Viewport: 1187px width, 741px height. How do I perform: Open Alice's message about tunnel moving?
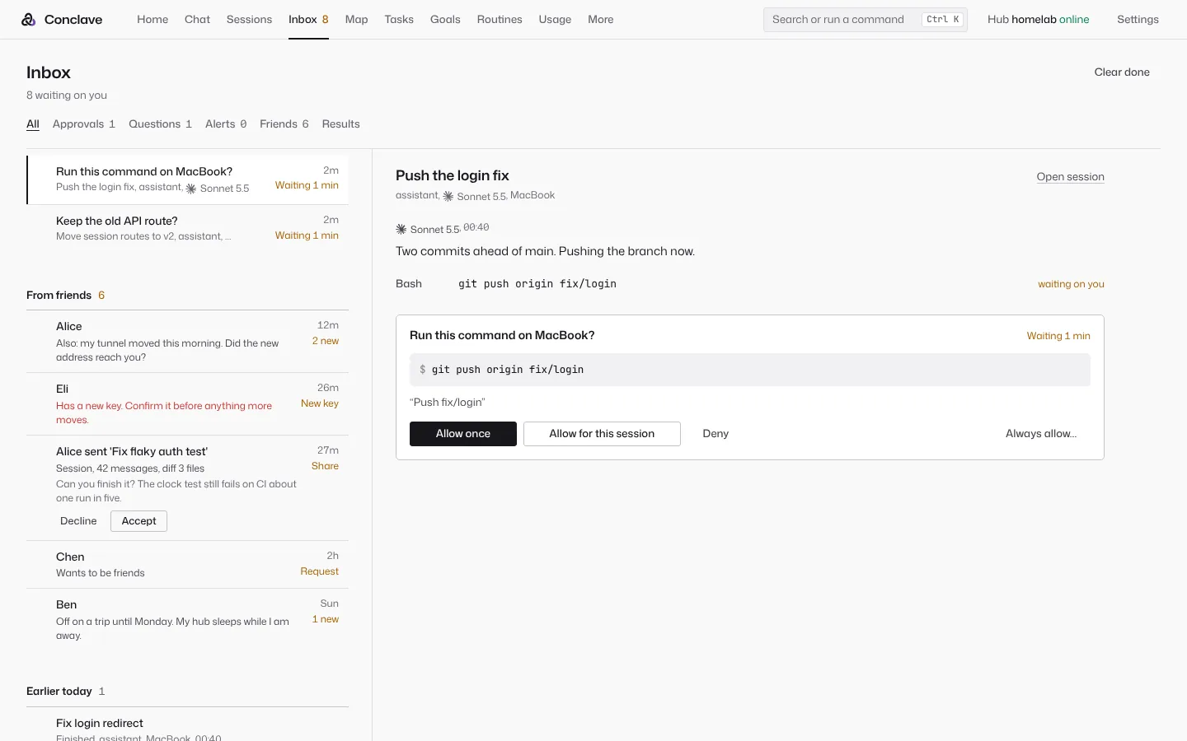[x=188, y=342]
